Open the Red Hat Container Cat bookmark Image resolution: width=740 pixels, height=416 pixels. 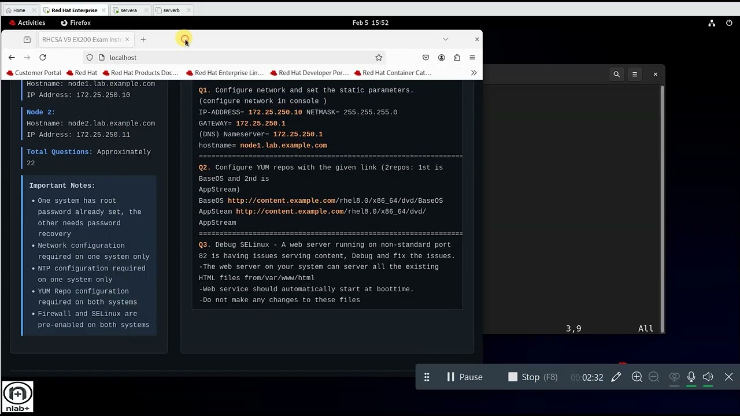coord(393,73)
